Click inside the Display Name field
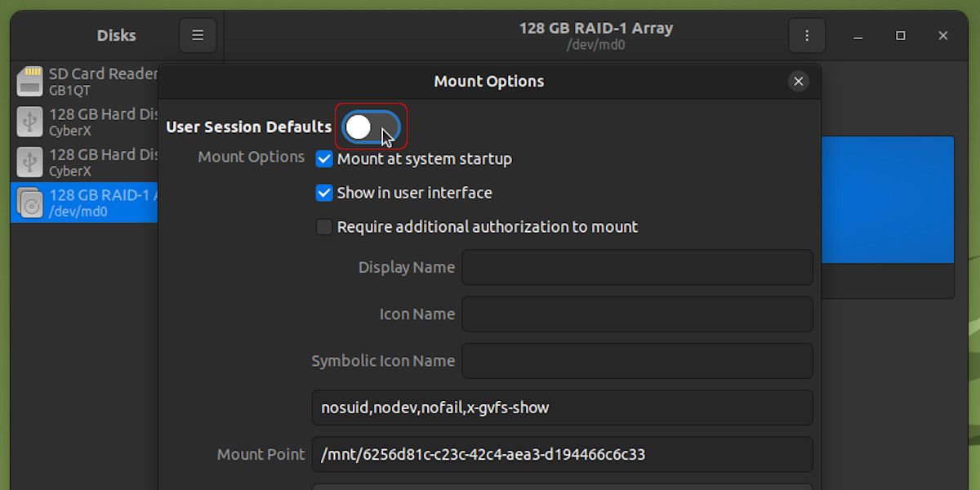Image resolution: width=980 pixels, height=490 pixels. point(637,267)
